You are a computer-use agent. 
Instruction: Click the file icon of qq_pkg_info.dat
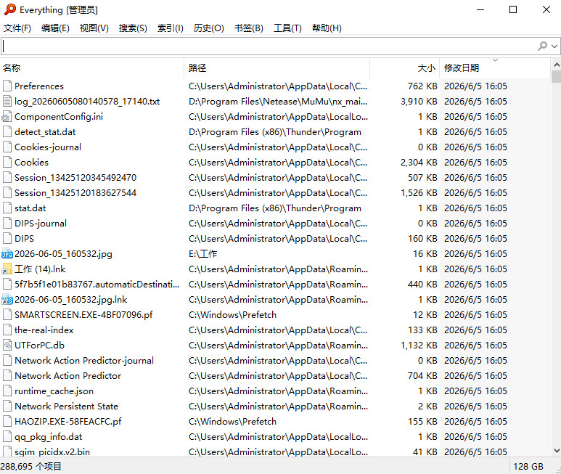coord(7,437)
